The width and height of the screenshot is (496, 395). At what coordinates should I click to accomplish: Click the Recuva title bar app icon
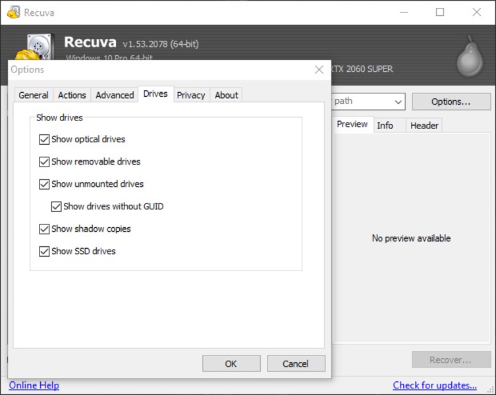[13, 12]
